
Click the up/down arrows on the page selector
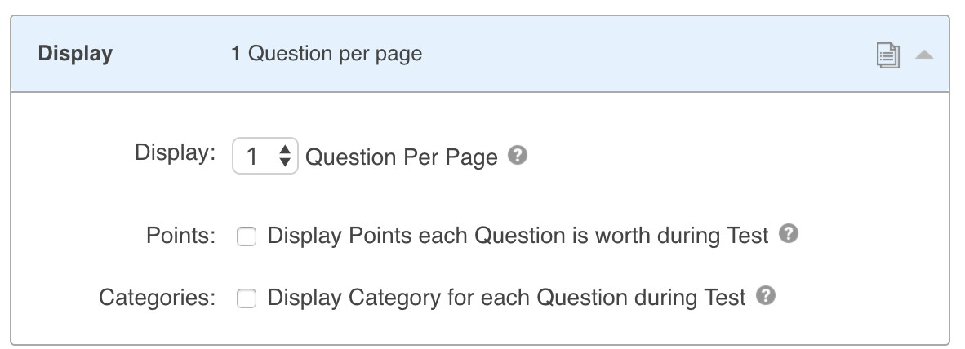click(284, 156)
